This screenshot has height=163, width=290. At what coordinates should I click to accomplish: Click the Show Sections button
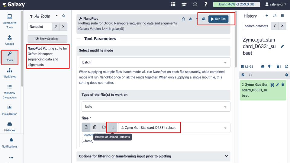47,39
